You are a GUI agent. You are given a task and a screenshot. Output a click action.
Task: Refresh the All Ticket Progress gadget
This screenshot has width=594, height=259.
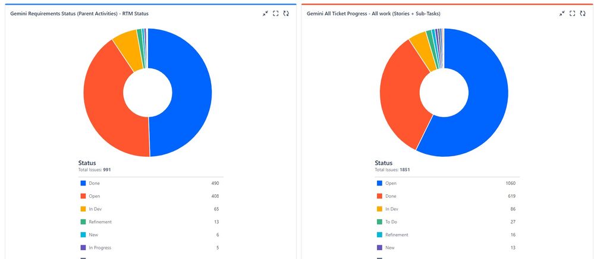pyautogui.click(x=583, y=14)
